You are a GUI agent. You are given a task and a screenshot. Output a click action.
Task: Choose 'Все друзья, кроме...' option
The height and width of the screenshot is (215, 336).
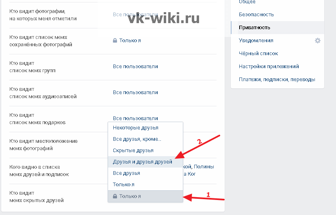pyautogui.click(x=145, y=139)
